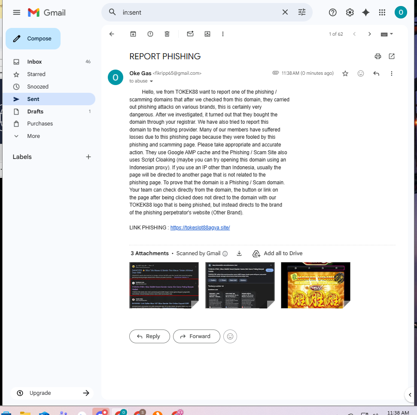Delete this email with trash icon
The width and height of the screenshot is (417, 415).
click(167, 34)
